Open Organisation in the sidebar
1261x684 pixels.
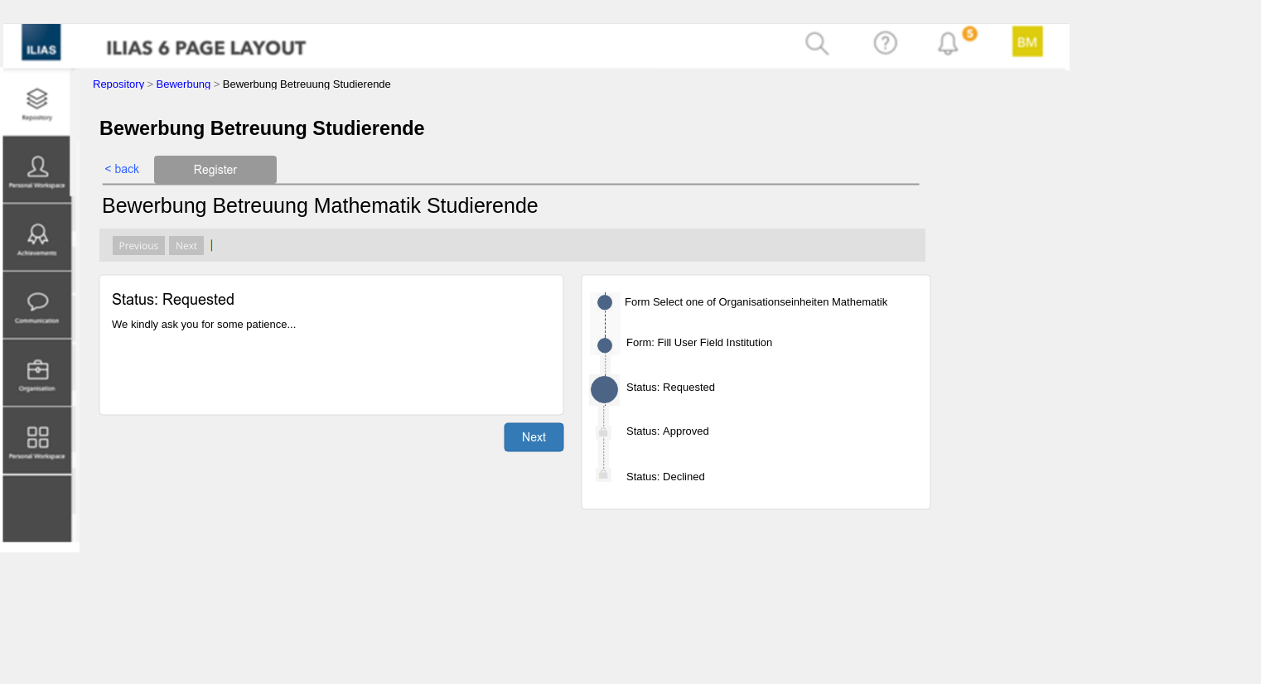(36, 373)
